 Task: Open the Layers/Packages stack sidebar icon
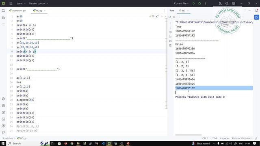(x=3, y=105)
